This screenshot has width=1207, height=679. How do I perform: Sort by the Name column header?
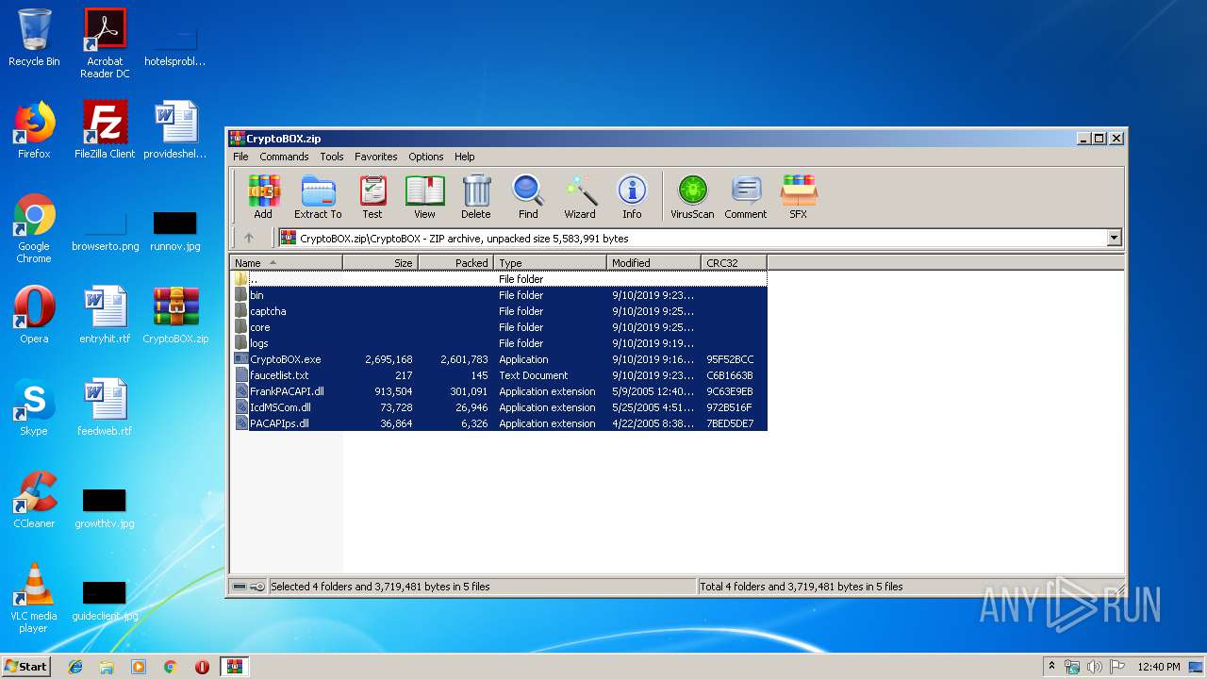click(x=286, y=263)
